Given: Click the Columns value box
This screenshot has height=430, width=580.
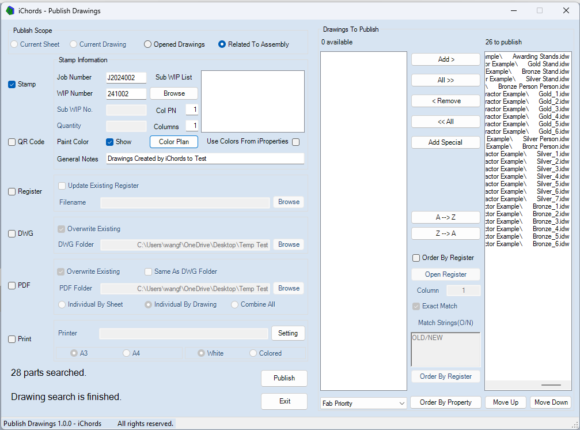Looking at the screenshot, I should pos(192,126).
